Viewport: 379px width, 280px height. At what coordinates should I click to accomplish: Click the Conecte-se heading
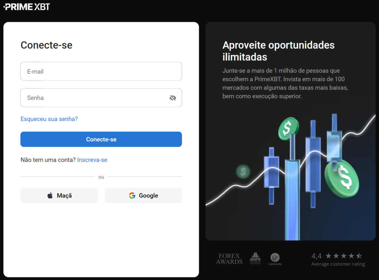(46, 45)
